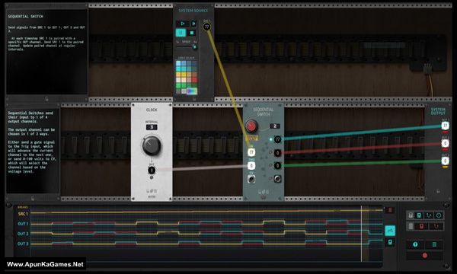Click the cyan cable icon in the tools panel
This screenshot has height=274, width=457.
pos(429,215)
